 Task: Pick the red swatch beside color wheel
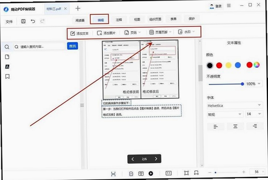click(249, 65)
